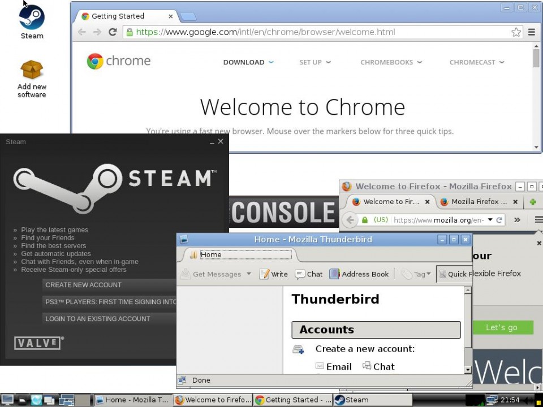Click the Chrome logo on the welcome page

(119, 61)
